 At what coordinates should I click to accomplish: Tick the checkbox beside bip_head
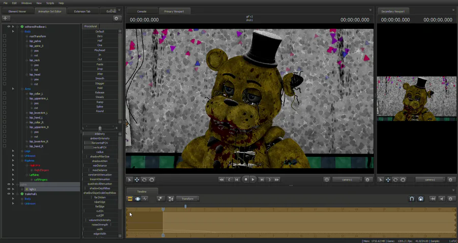(x=5, y=74)
